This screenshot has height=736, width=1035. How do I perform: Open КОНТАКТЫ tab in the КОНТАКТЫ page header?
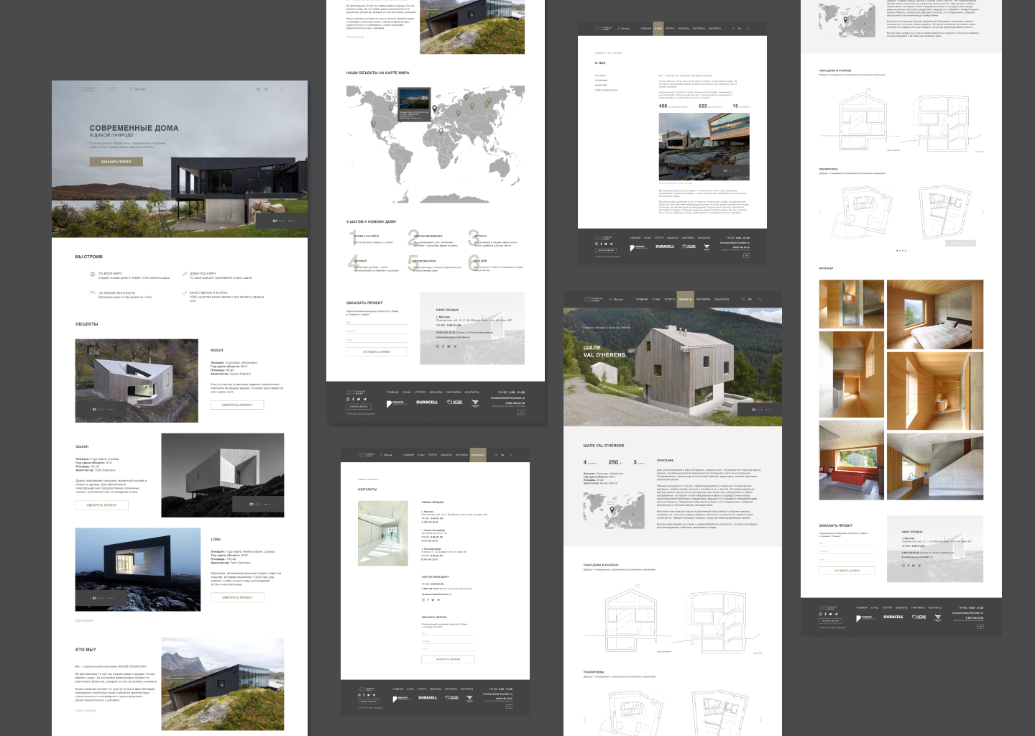[478, 454]
